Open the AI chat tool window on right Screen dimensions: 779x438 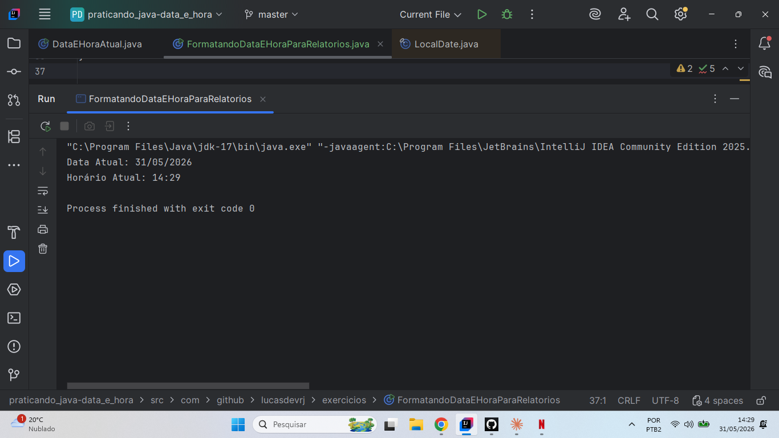pos(765,72)
